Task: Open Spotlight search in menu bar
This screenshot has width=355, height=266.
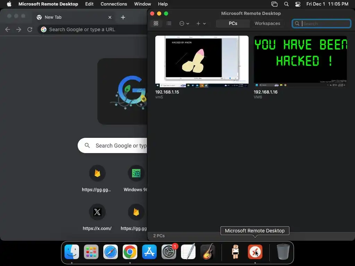Action: (286, 4)
